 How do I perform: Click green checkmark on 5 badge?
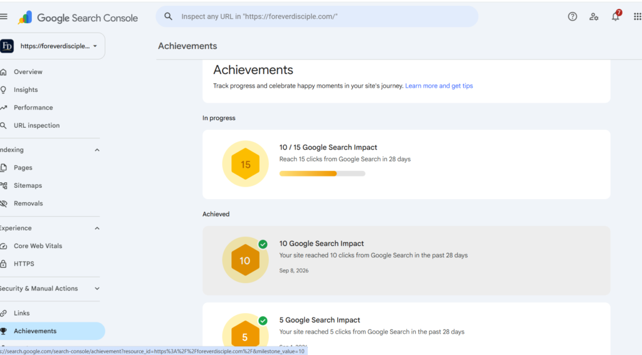(x=263, y=321)
